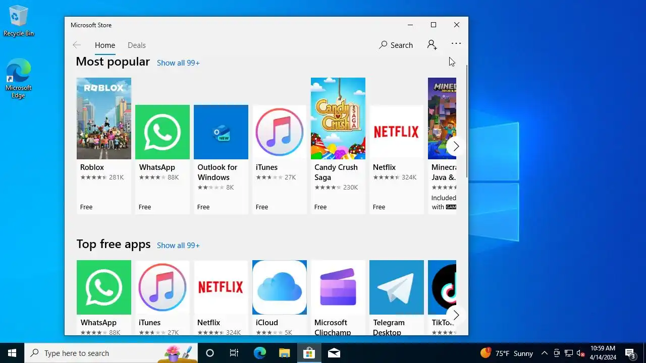Click the Store window vertical scrollbar
The height and width of the screenshot is (363, 646).
467,121
